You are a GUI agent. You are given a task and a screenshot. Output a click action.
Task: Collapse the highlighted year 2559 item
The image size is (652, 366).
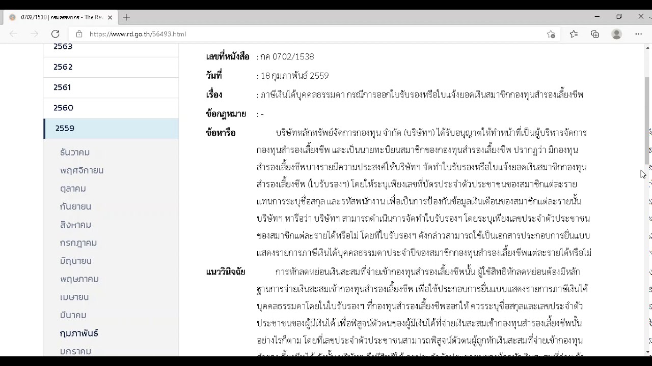pyautogui.click(x=111, y=129)
